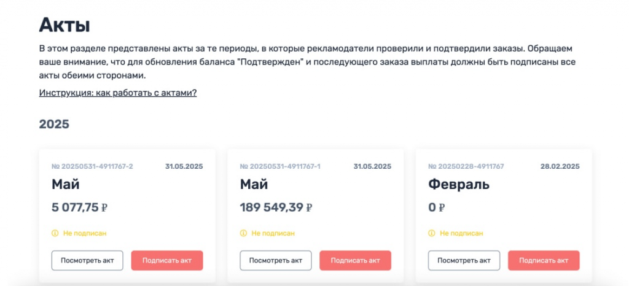Sign the May act worth 189 549,39 ₽
The image size is (629, 286).
(x=355, y=260)
